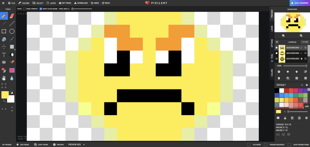310x147 pixels.
Task: Pick the black swatch in palette
Action: coord(277,91)
